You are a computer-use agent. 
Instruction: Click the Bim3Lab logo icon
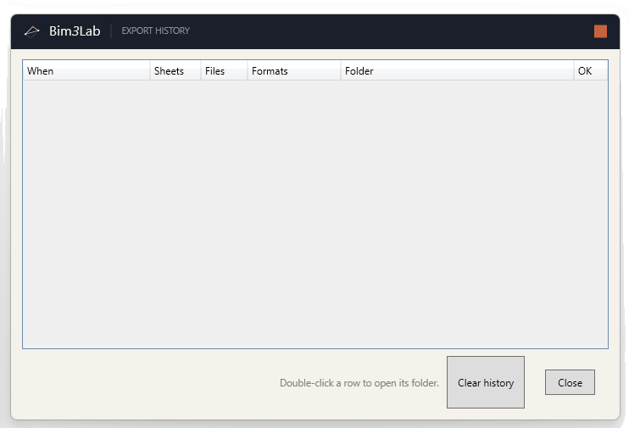(31, 31)
